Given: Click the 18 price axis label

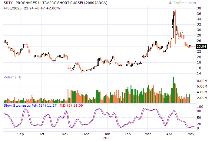Looking at the screenshot, I should (199, 62).
